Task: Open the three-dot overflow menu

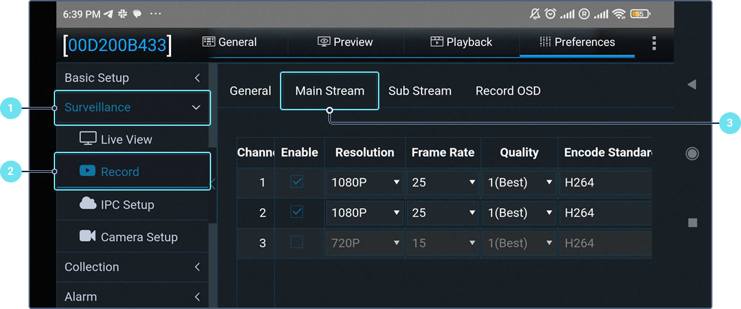Action: point(654,44)
